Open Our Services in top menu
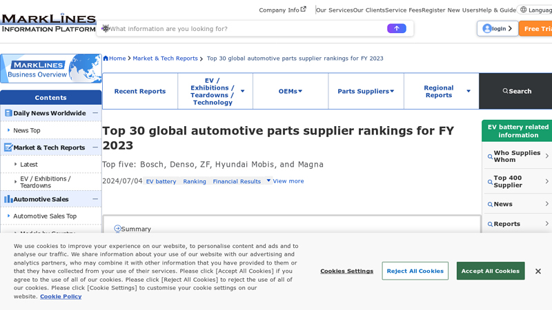Screen dimensions: 552x310 pyautogui.click(x=334, y=10)
